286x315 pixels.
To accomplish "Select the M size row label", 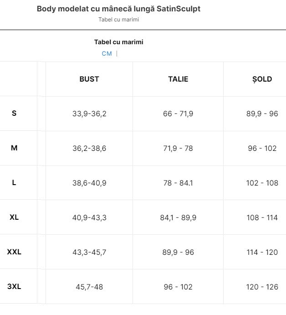I will [14, 148].
